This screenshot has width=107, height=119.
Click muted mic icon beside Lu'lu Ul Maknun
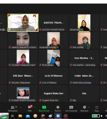point(40,83)
